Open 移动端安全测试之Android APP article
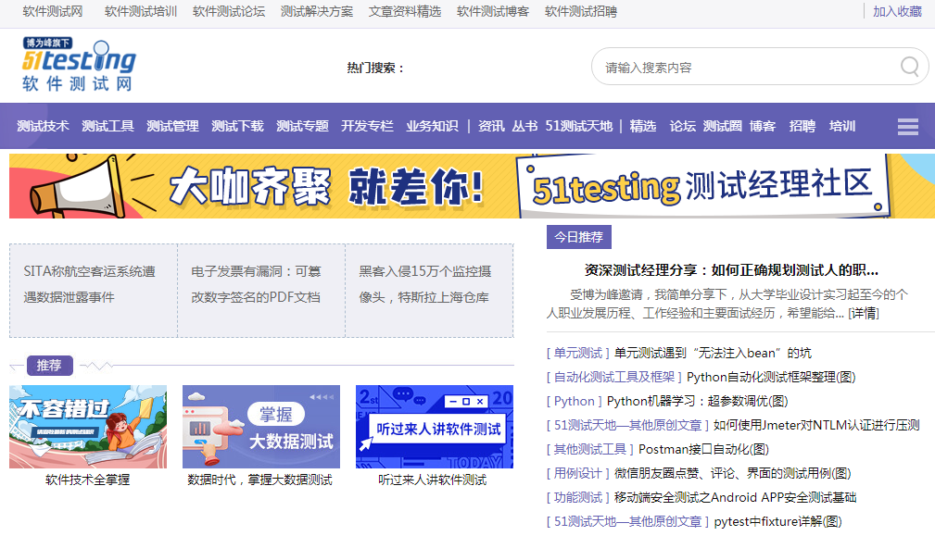The width and height of the screenshot is (935, 536). tap(735, 497)
